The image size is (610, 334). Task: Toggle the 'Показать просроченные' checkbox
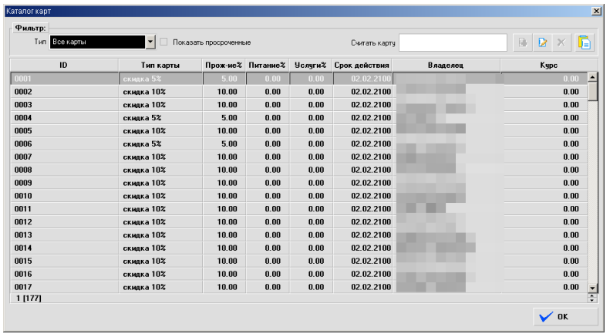point(163,42)
